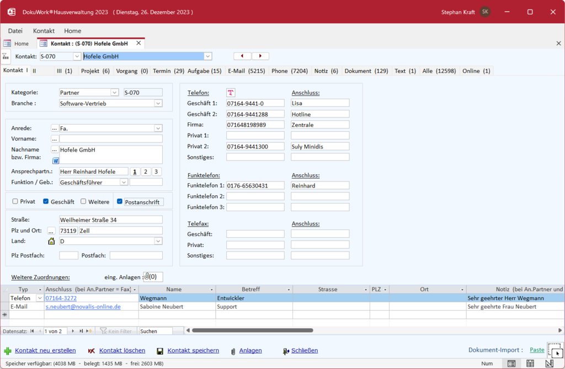
Task: Open the Datei menu
Action: (x=15, y=31)
